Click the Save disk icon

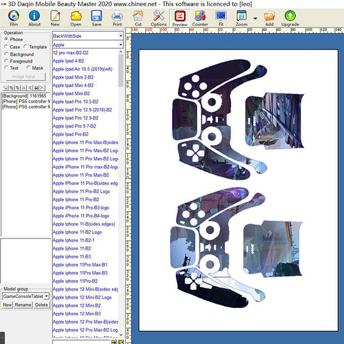click(x=96, y=17)
